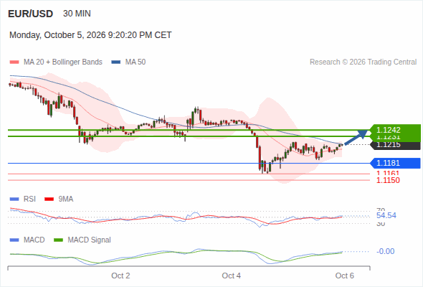Click the EUR/USD chart title
Image resolution: width=423 pixels, height=287 pixels.
click(x=31, y=14)
